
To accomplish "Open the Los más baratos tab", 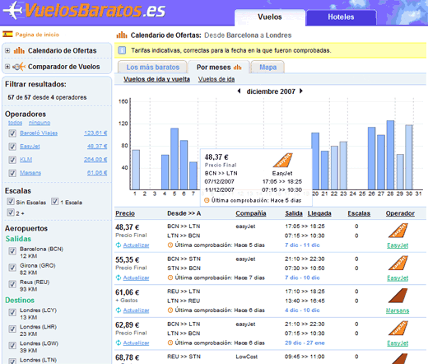I will (x=152, y=67).
